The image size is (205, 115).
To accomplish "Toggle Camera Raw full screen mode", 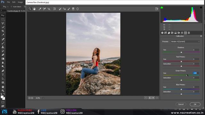I will point(157,9).
